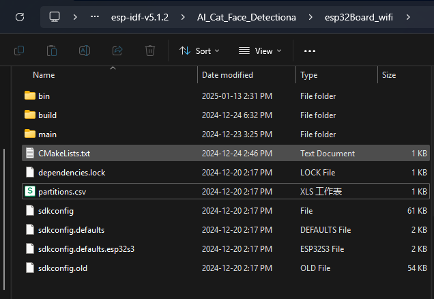Open the Sort dropdown menu
Viewport: 434px width, 299px height.
(199, 51)
